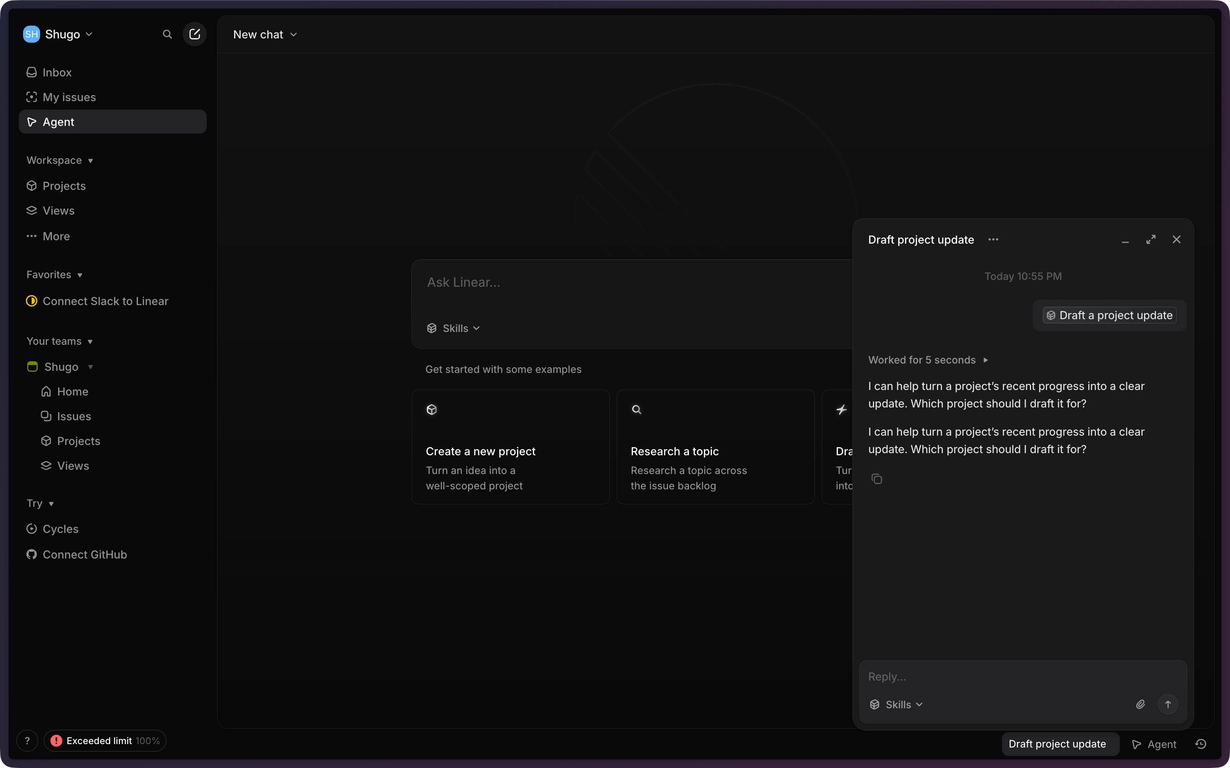The image size is (1230, 768).
Task: Open the help question mark button
Action: click(27, 741)
